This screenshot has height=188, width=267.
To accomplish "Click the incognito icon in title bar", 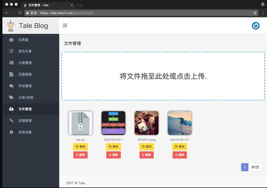I will pos(263,5).
